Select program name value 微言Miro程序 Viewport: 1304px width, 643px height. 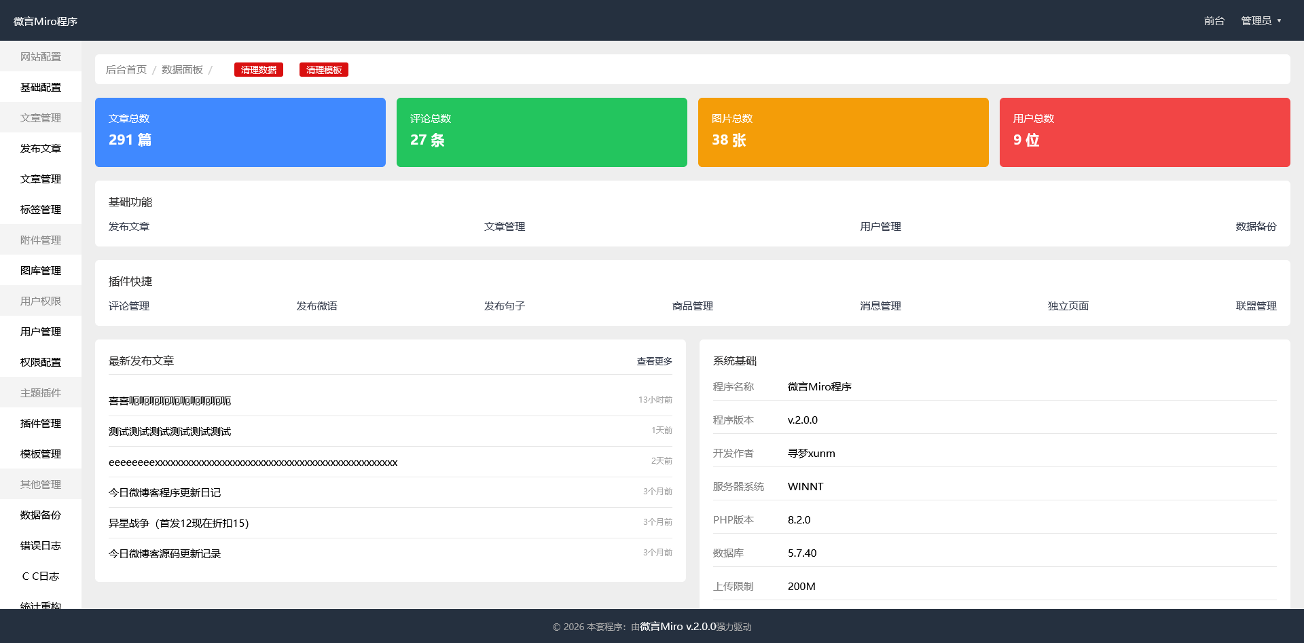point(820,386)
